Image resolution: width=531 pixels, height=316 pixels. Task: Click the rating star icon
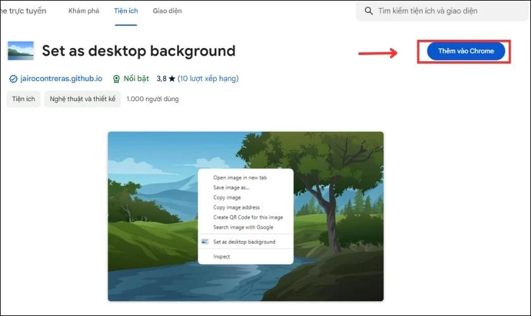[x=172, y=78]
